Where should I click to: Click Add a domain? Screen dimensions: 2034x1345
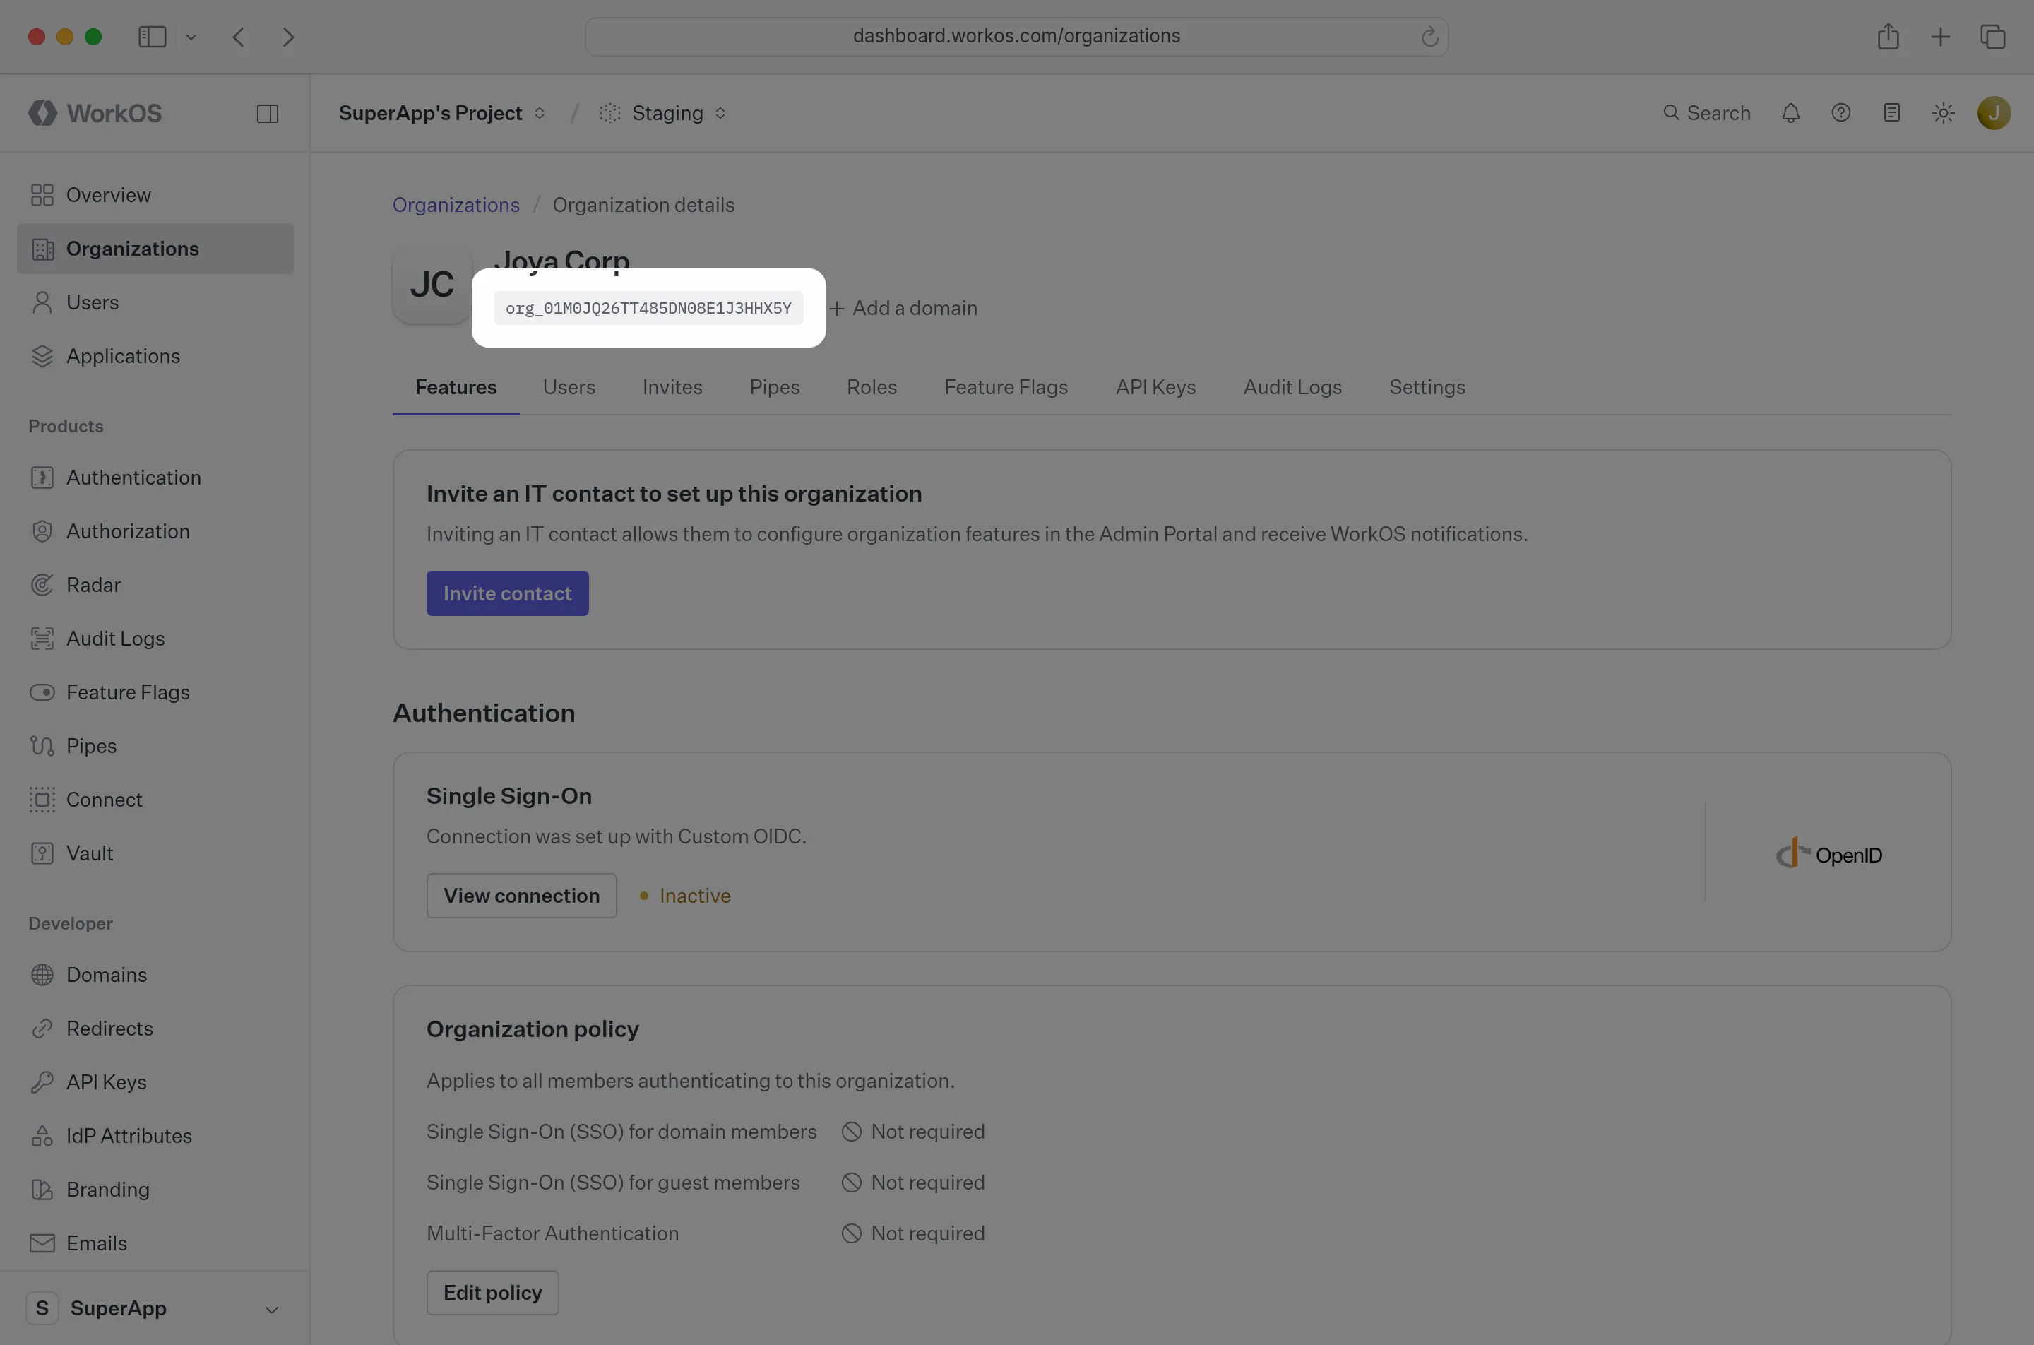[904, 308]
